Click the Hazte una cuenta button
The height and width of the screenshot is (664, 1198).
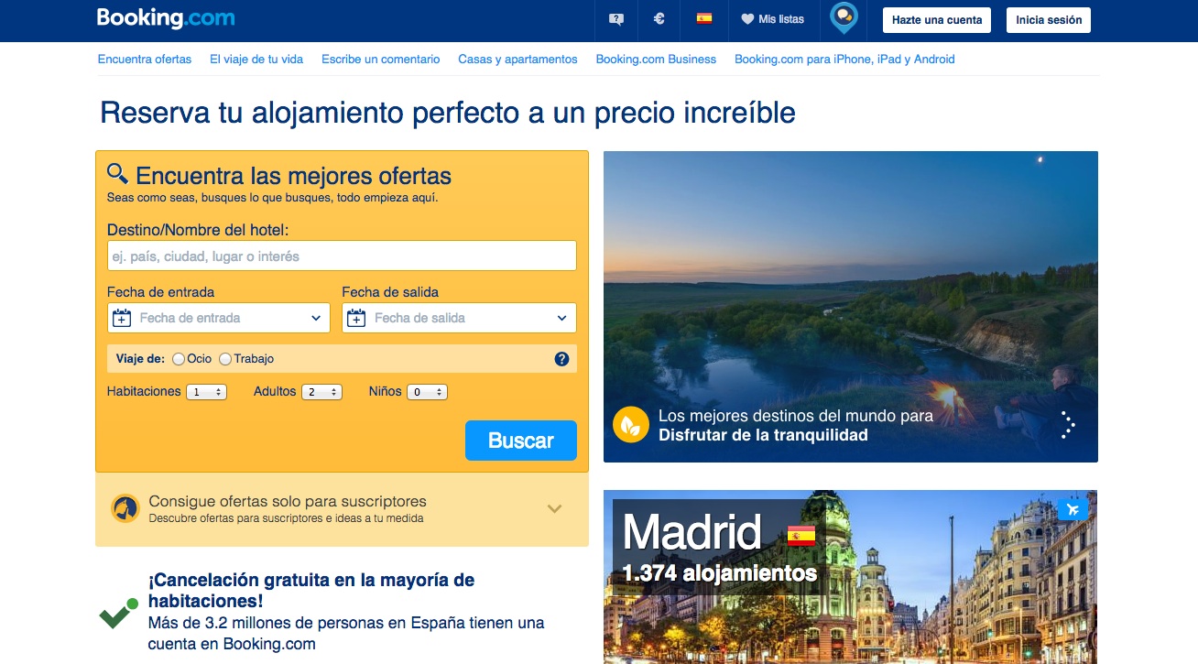[x=937, y=19]
